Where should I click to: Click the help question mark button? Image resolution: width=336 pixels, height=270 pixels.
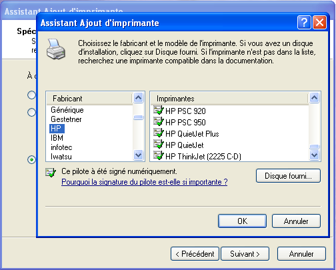coord(304,22)
